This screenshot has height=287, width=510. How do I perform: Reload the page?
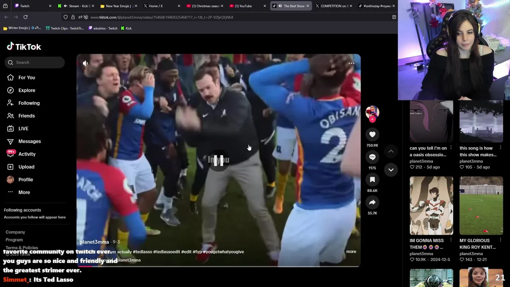point(25,17)
